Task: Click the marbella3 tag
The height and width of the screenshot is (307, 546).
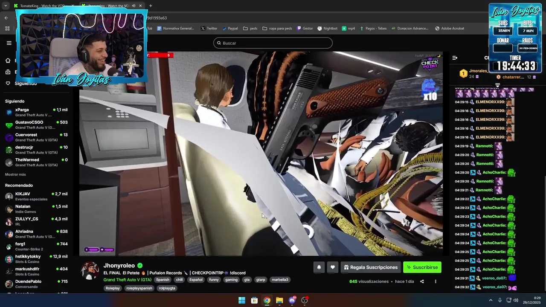Action: (280, 280)
